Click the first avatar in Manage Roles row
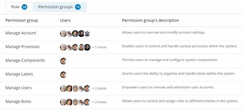243x110 pixels. click(x=63, y=102)
